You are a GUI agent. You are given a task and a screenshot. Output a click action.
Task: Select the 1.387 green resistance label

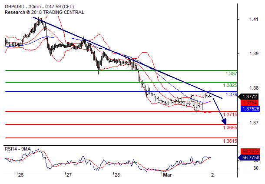pos(231,74)
